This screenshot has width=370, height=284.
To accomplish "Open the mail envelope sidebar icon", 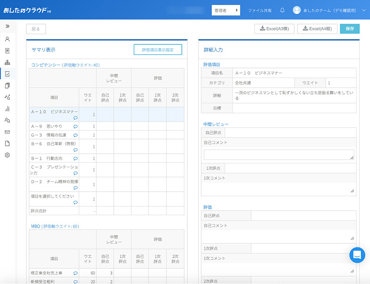I will (7, 132).
